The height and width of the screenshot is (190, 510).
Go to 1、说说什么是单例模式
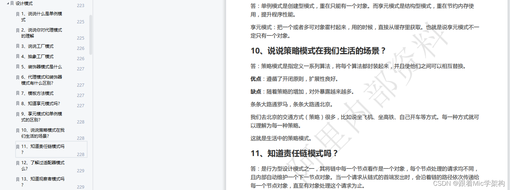click(x=41, y=17)
